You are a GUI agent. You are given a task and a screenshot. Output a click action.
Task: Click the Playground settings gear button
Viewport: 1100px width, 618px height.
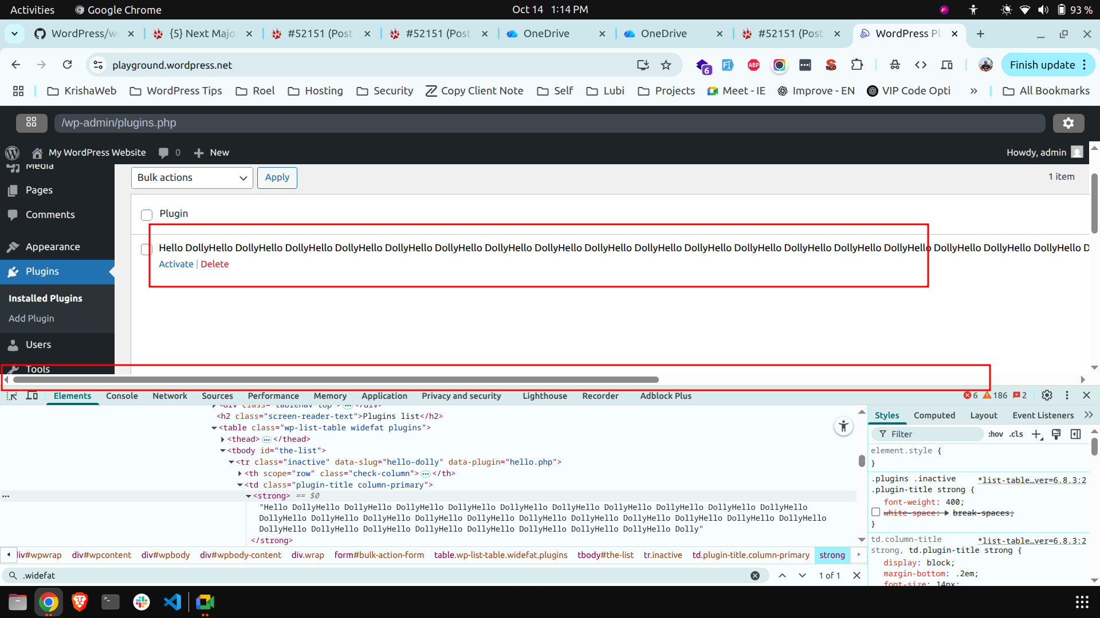point(1068,123)
